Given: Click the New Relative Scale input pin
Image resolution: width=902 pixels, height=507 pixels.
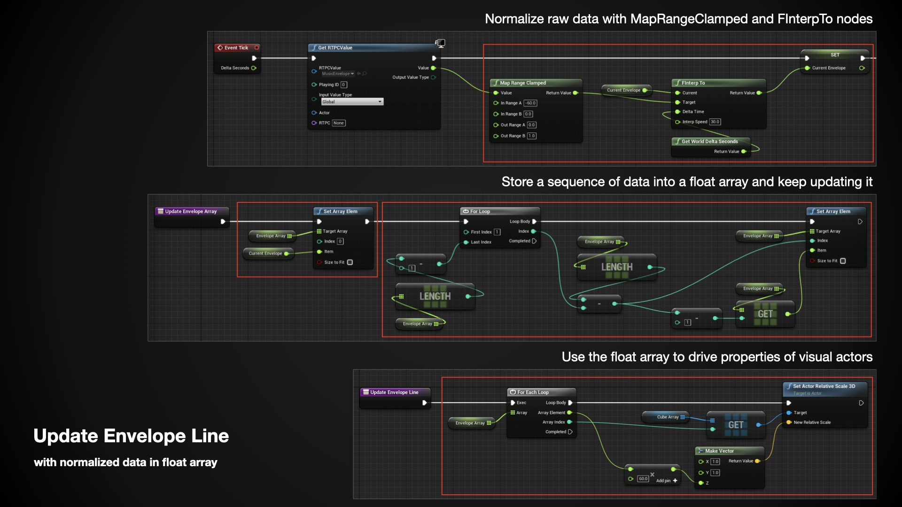Looking at the screenshot, I should point(789,422).
